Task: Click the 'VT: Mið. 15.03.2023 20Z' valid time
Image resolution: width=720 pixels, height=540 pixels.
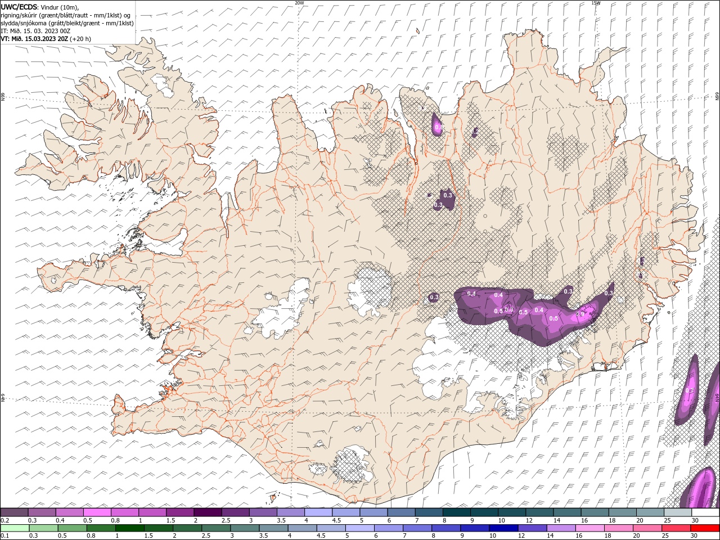Action: pos(34,39)
